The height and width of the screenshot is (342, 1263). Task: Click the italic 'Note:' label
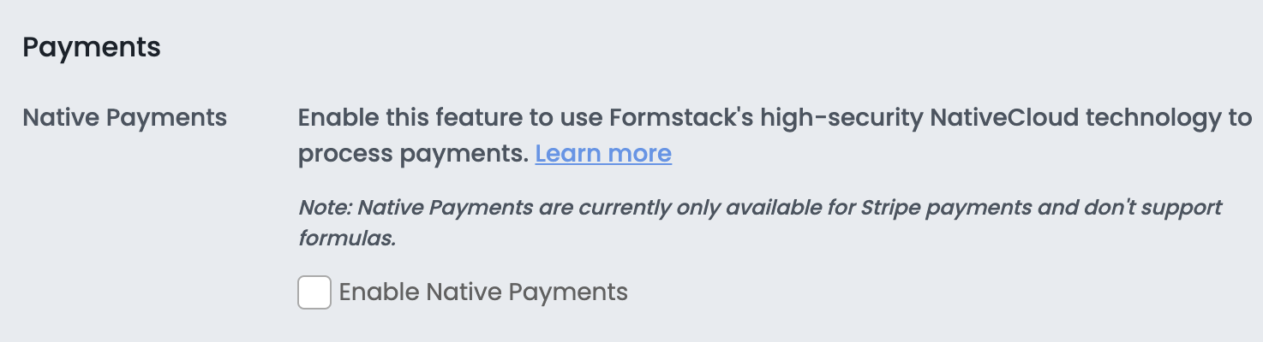325,208
